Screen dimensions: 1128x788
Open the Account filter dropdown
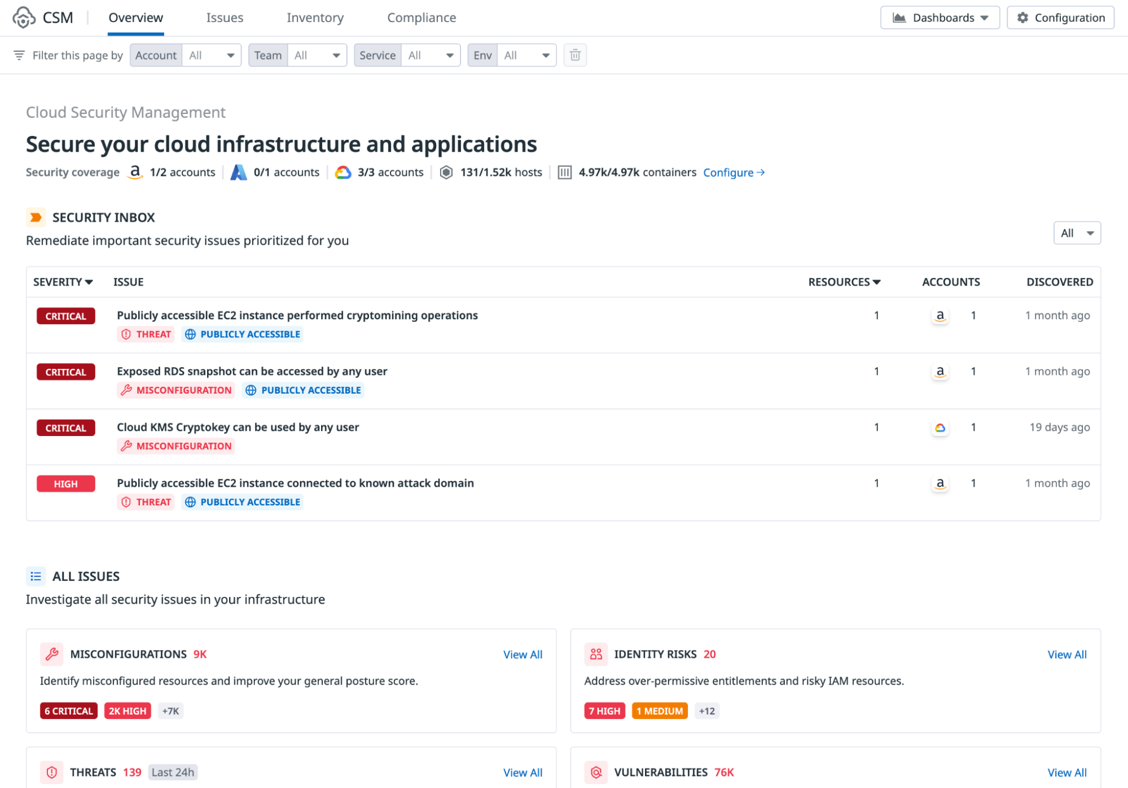pos(212,55)
